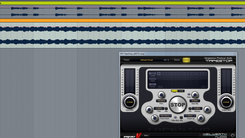Click the Output Gain knob

(x=226, y=102)
